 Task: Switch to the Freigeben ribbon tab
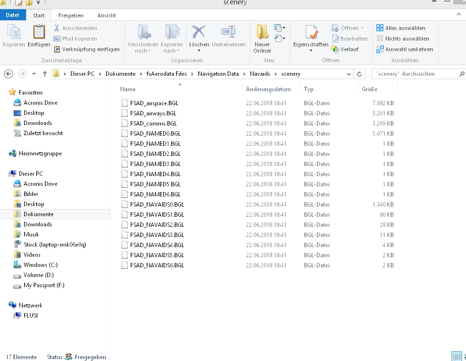(71, 15)
